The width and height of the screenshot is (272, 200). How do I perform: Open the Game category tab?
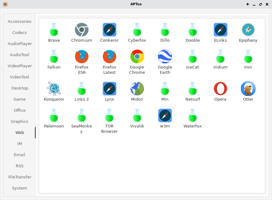tap(20, 99)
